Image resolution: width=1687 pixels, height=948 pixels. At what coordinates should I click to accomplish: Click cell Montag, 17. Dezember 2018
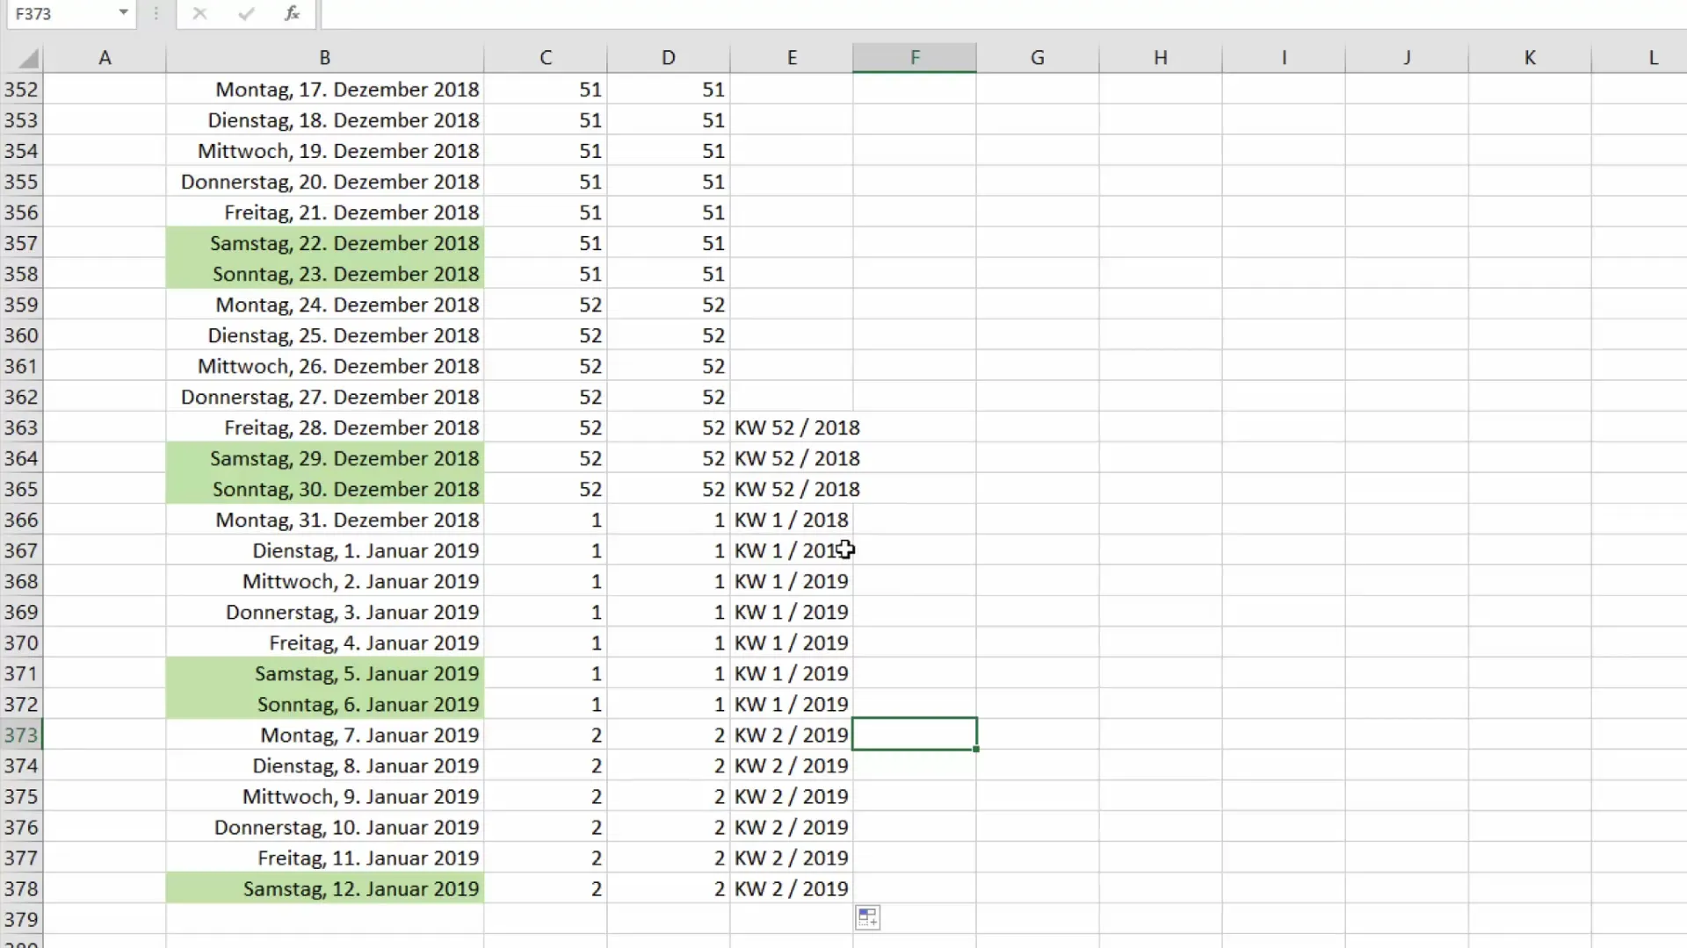(325, 90)
